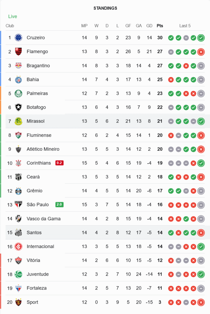The image size is (210, 314).
Task: Click the Sport club crest icon
Action: click(19, 302)
